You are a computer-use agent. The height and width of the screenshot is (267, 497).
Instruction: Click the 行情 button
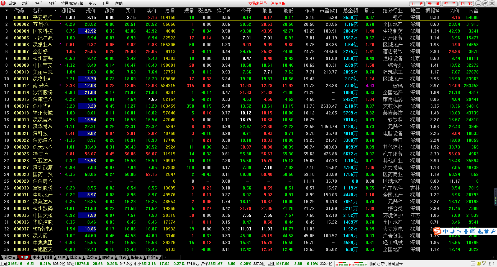coord(417,3)
